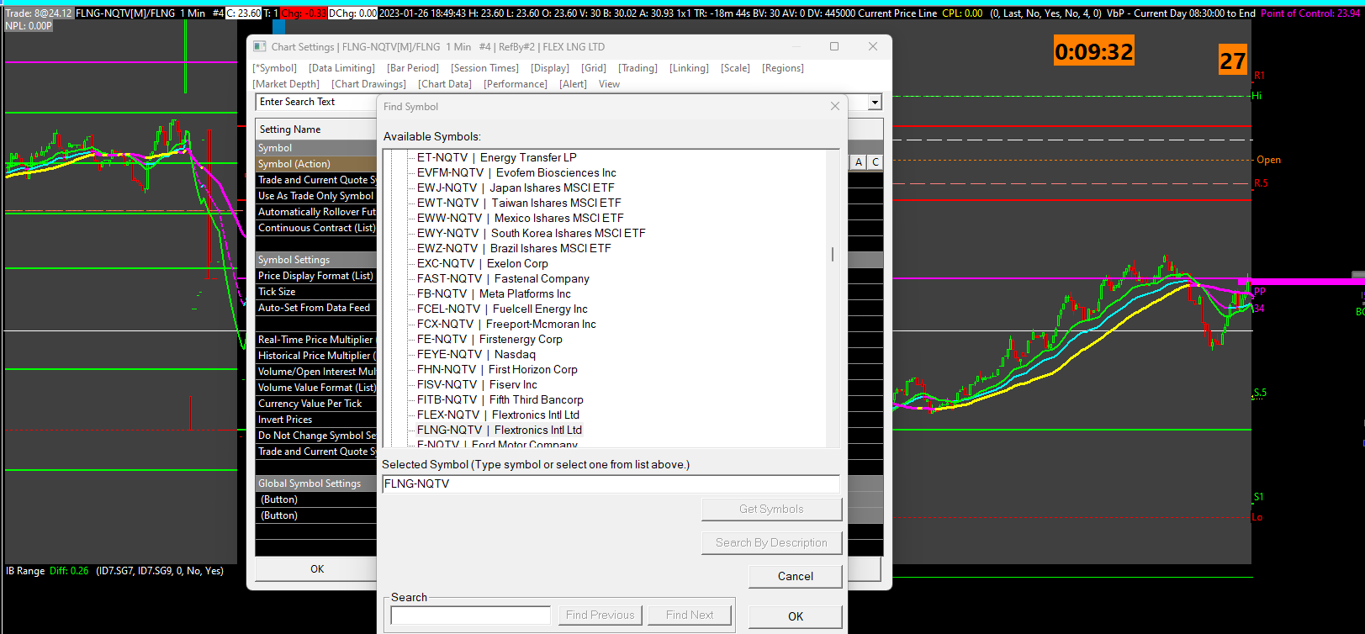Open the [Chart Drawings] tab
This screenshot has height=634, width=1365.
[x=368, y=84]
